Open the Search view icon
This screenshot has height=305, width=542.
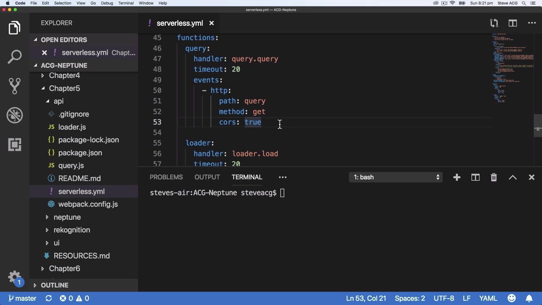point(14,57)
